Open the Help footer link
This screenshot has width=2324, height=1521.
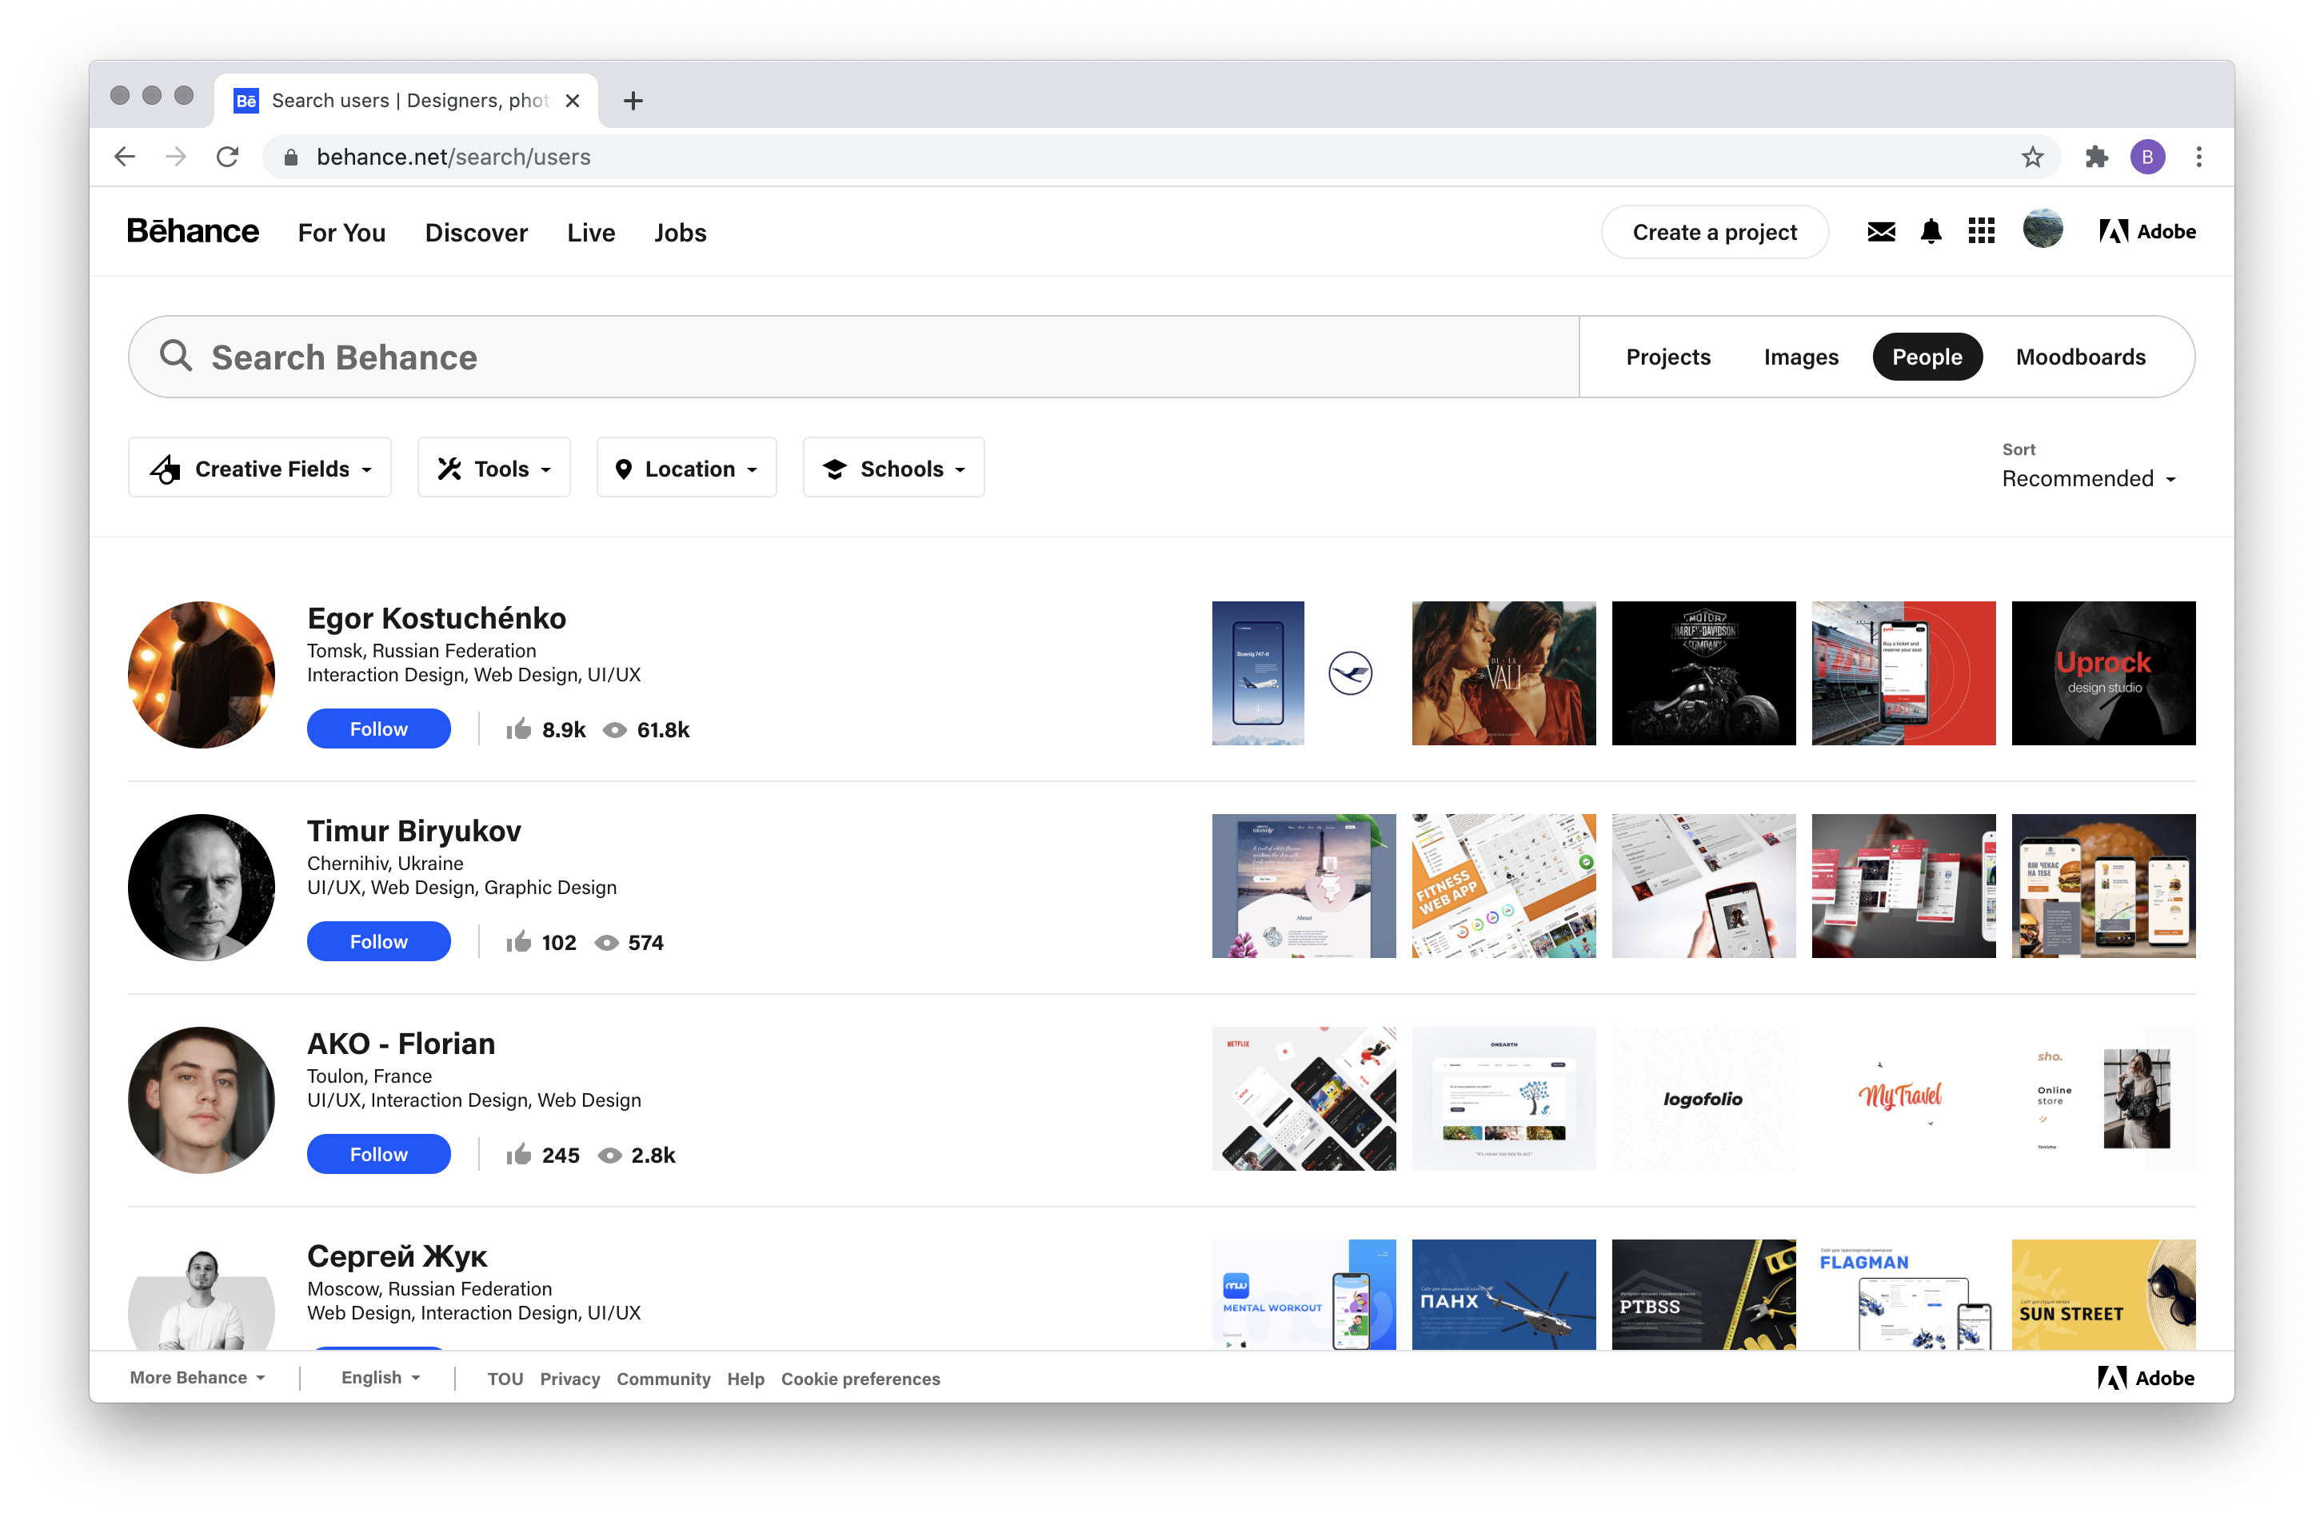[745, 1379]
